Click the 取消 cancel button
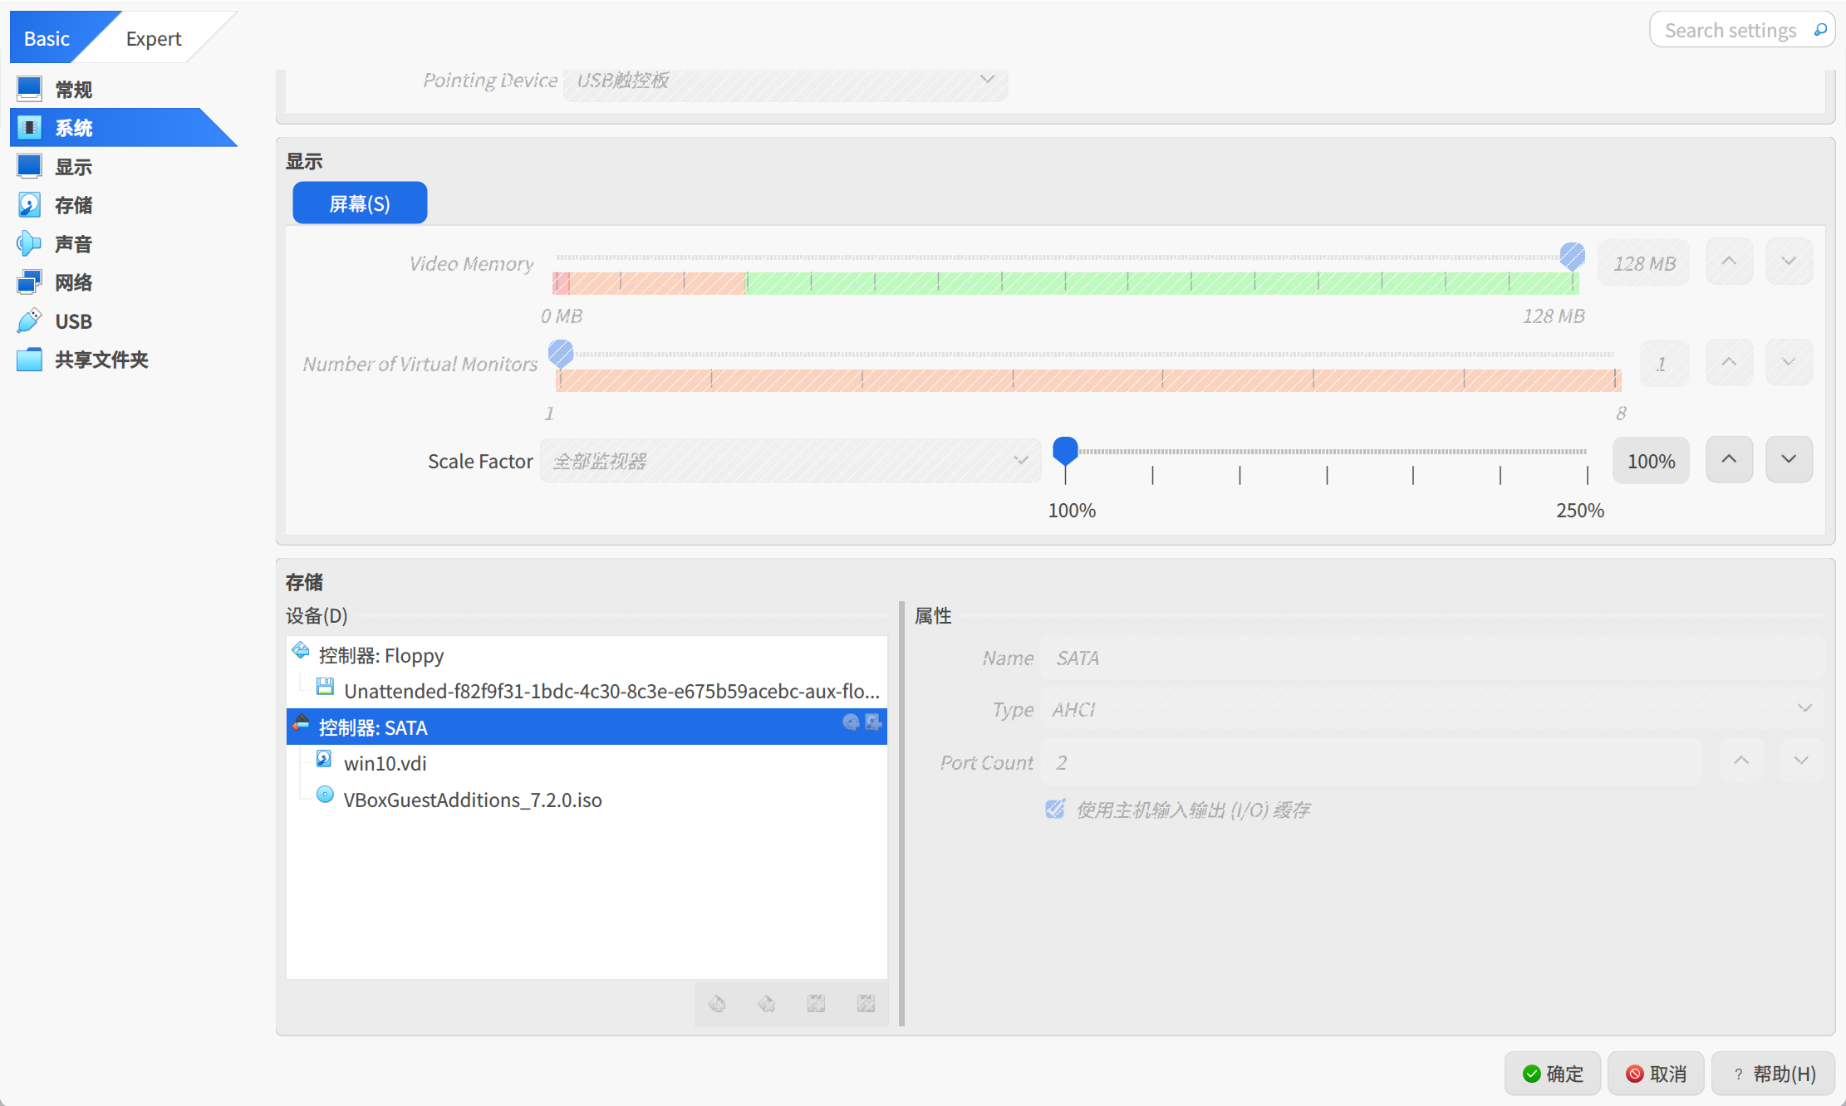The image size is (1846, 1106). click(x=1656, y=1074)
